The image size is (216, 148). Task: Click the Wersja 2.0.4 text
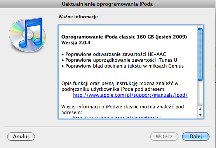point(76,43)
